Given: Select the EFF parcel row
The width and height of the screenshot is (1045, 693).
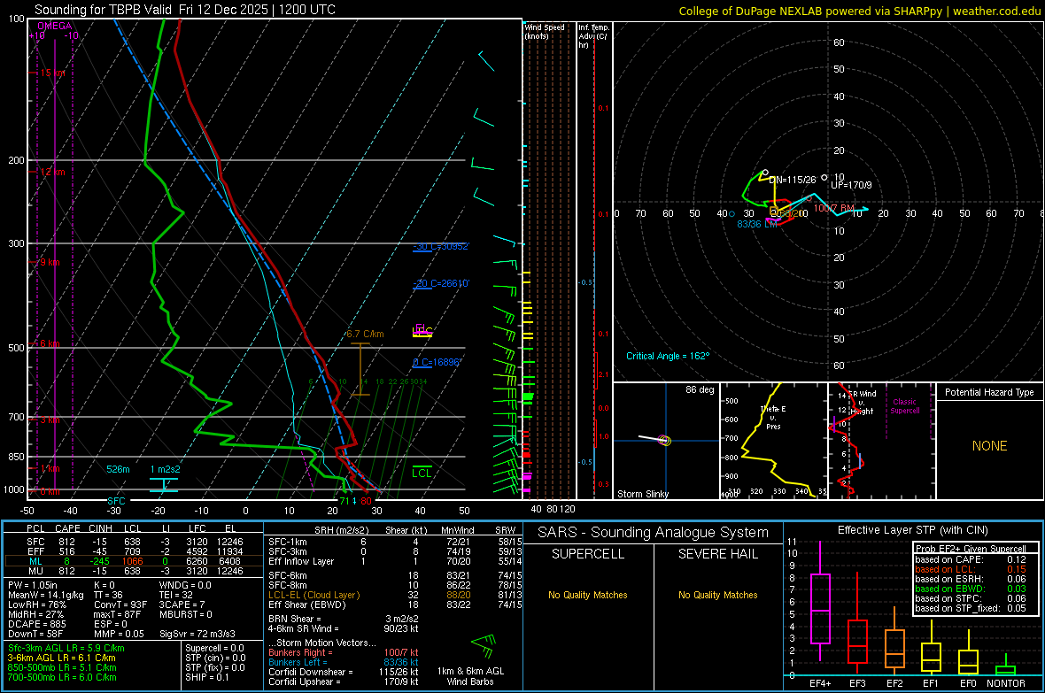Looking at the screenshot, I should coord(135,551).
